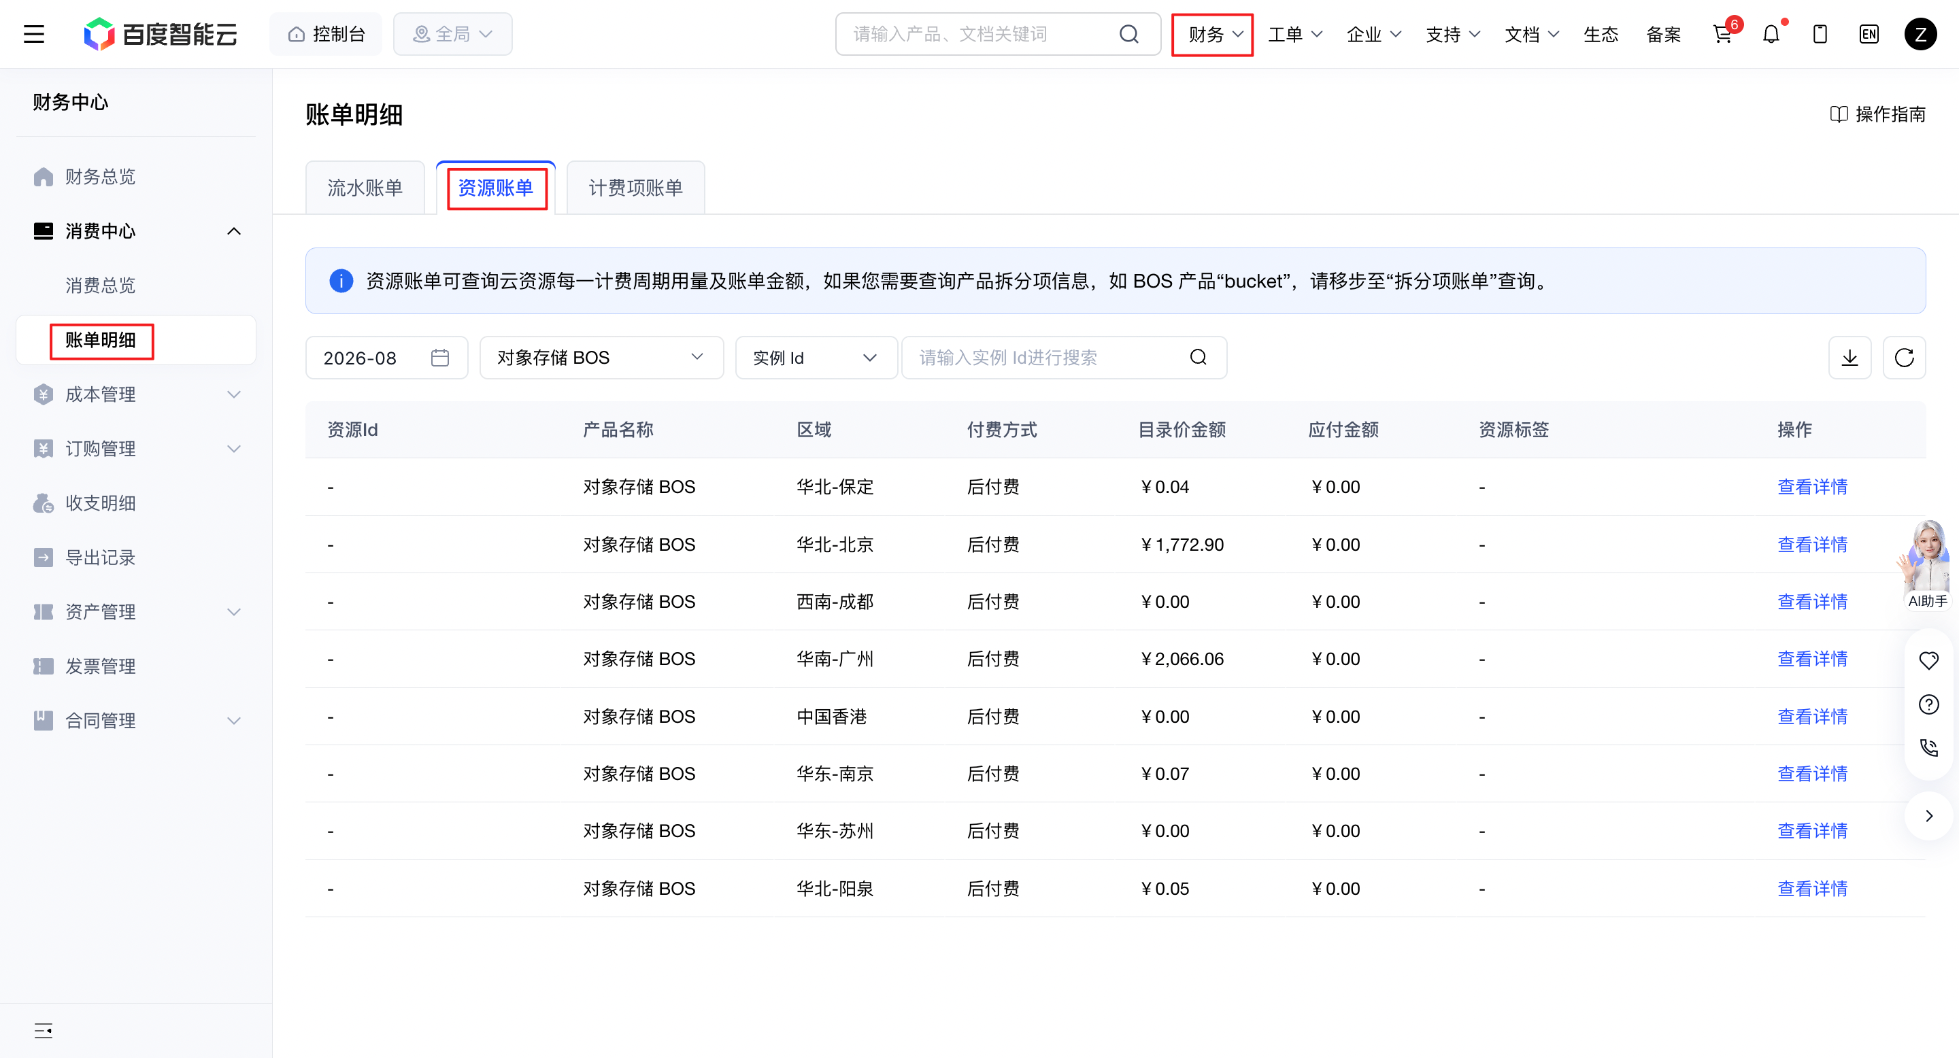The height and width of the screenshot is (1058, 1959).
Task: View details for 华北-保定 row
Action: [x=1812, y=486]
